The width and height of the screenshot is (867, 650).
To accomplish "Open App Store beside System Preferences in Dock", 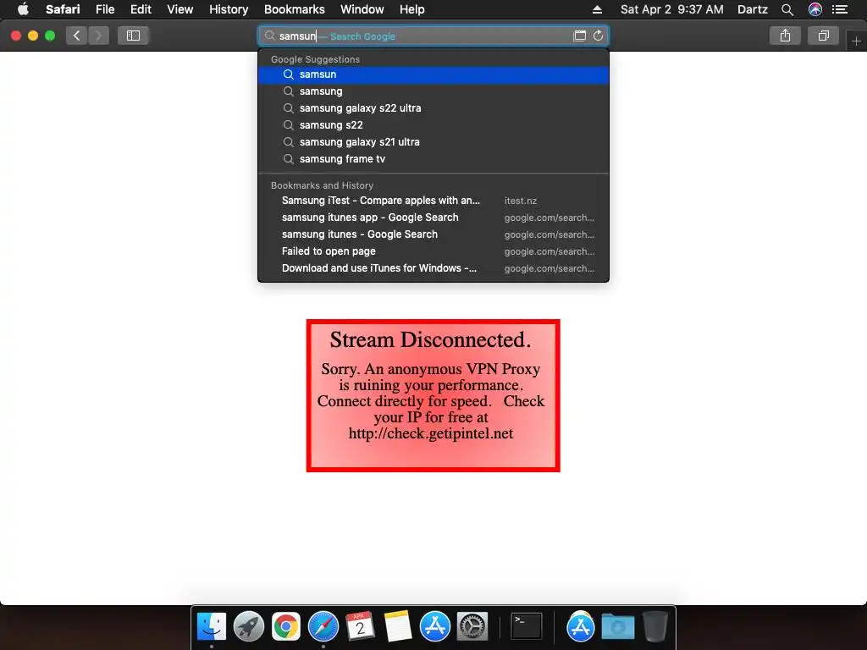I will click(435, 627).
